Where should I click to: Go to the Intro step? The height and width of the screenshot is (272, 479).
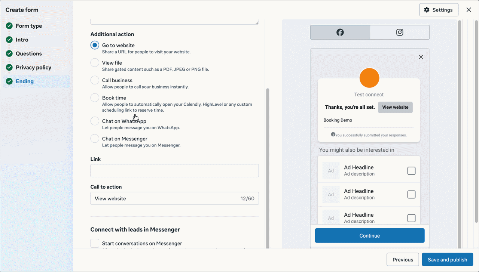[x=36, y=40]
